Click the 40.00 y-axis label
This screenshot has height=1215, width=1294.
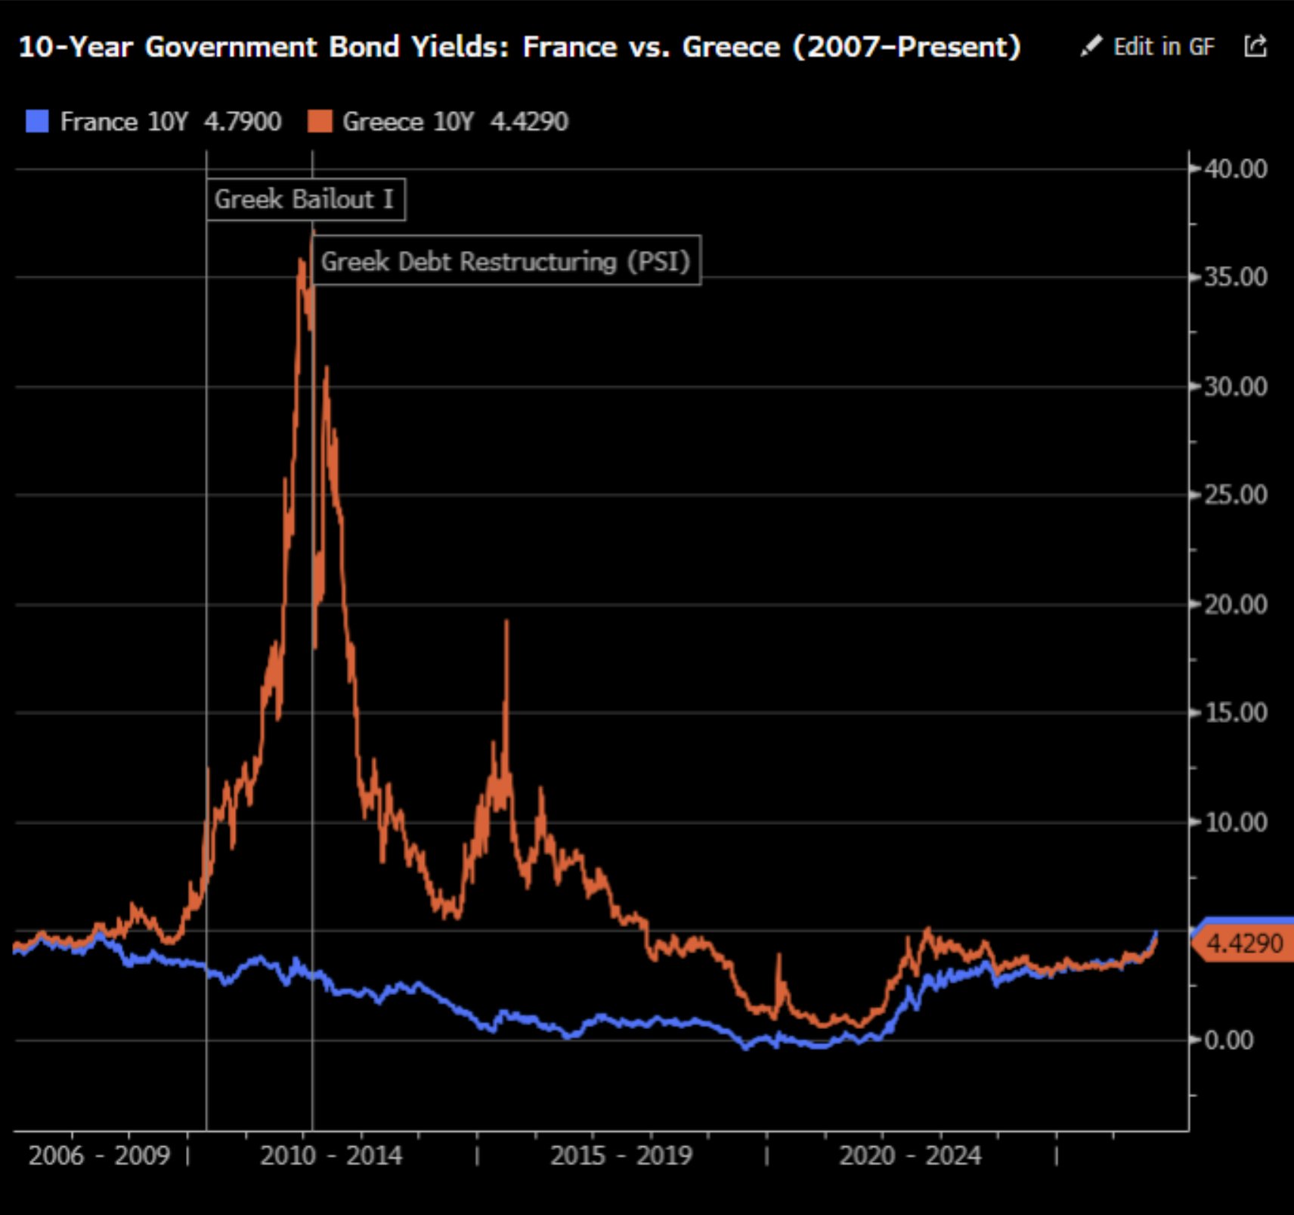pos(1236,169)
